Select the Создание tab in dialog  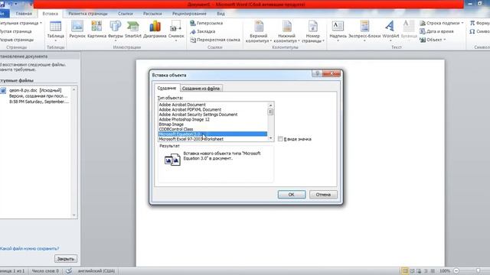tap(167, 89)
